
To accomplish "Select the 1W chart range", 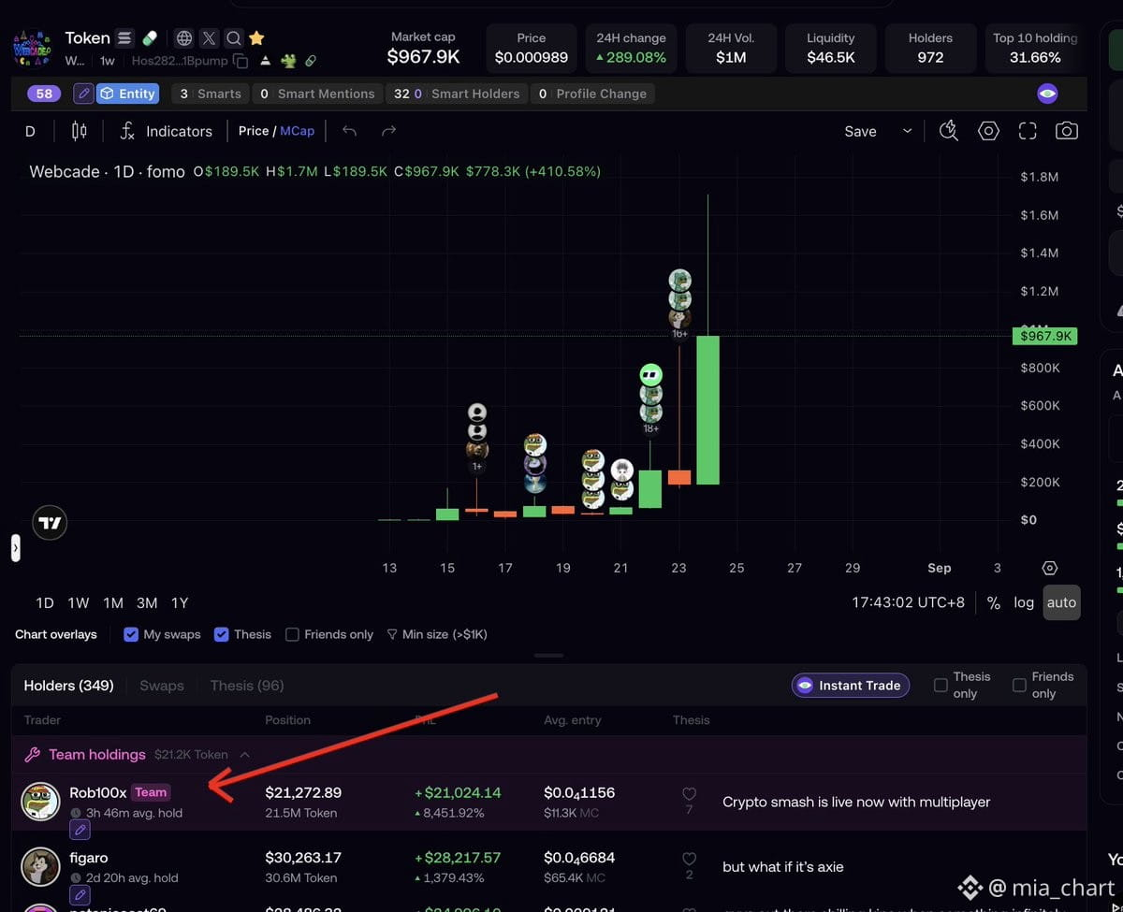I will pos(79,602).
